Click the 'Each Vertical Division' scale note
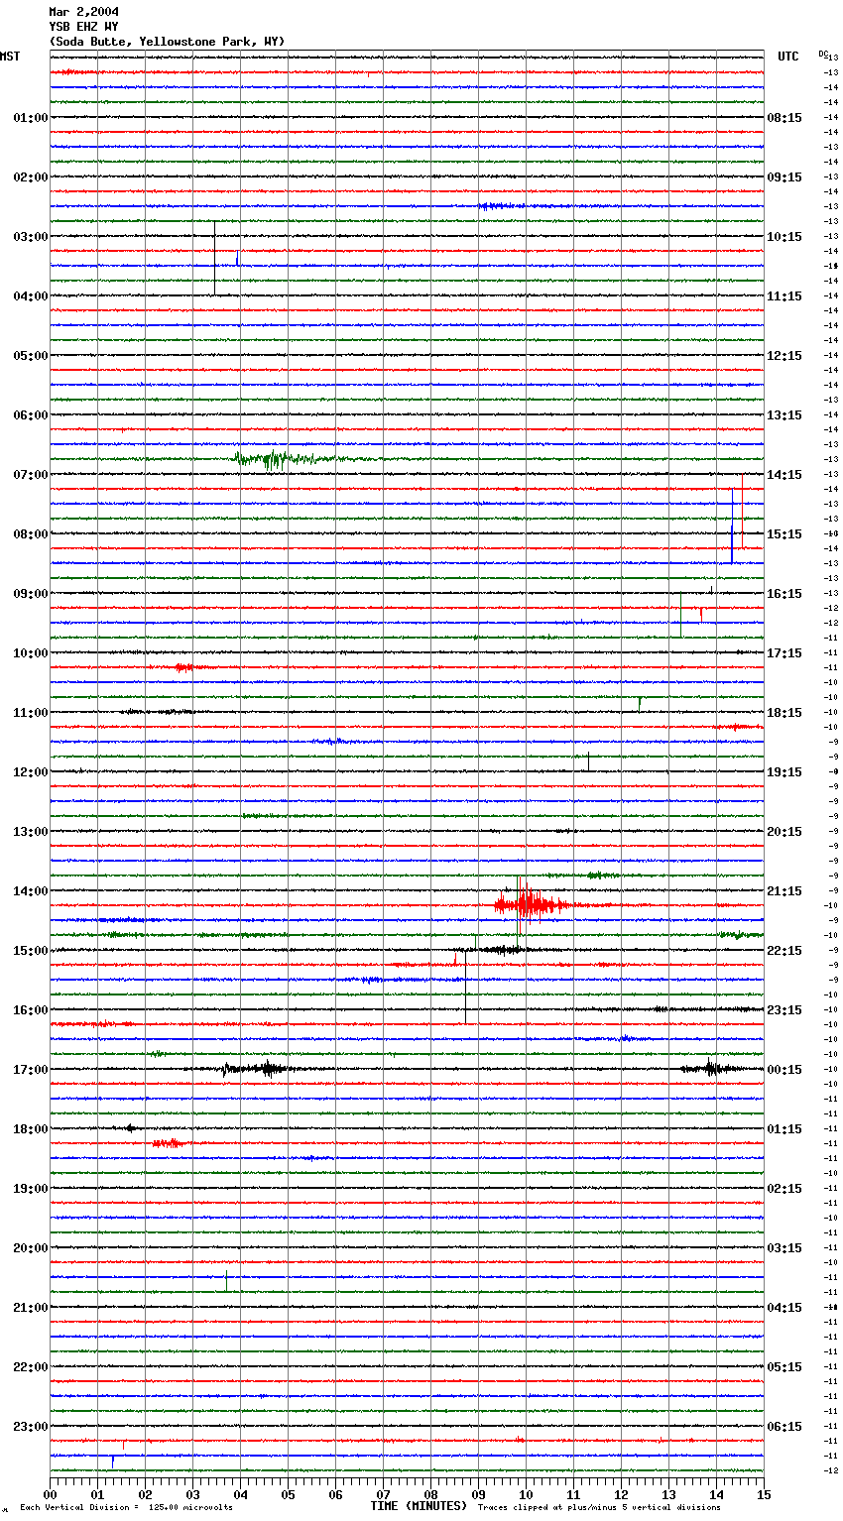Screen dimensions: 843x1521 pyautogui.click(x=126, y=1507)
